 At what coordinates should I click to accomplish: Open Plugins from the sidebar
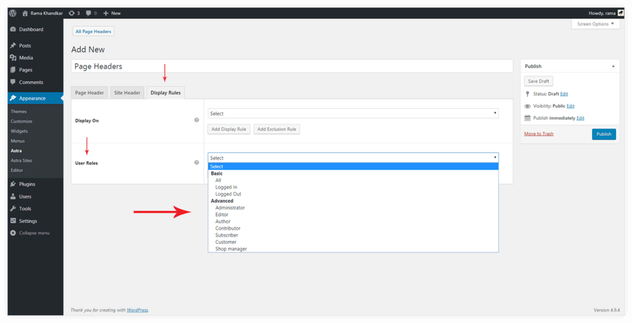pos(27,184)
